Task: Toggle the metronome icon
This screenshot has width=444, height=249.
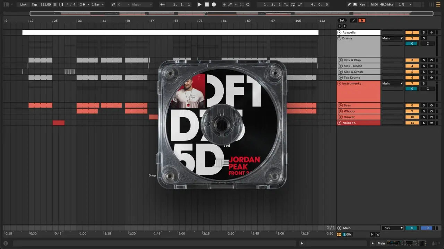Action: tap(83, 4)
